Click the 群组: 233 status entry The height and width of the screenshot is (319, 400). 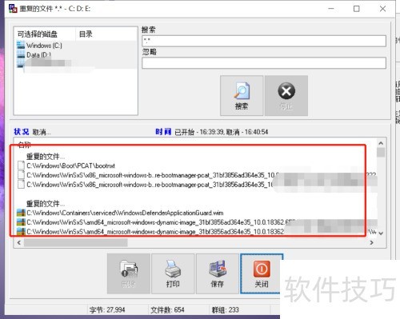click(226, 310)
